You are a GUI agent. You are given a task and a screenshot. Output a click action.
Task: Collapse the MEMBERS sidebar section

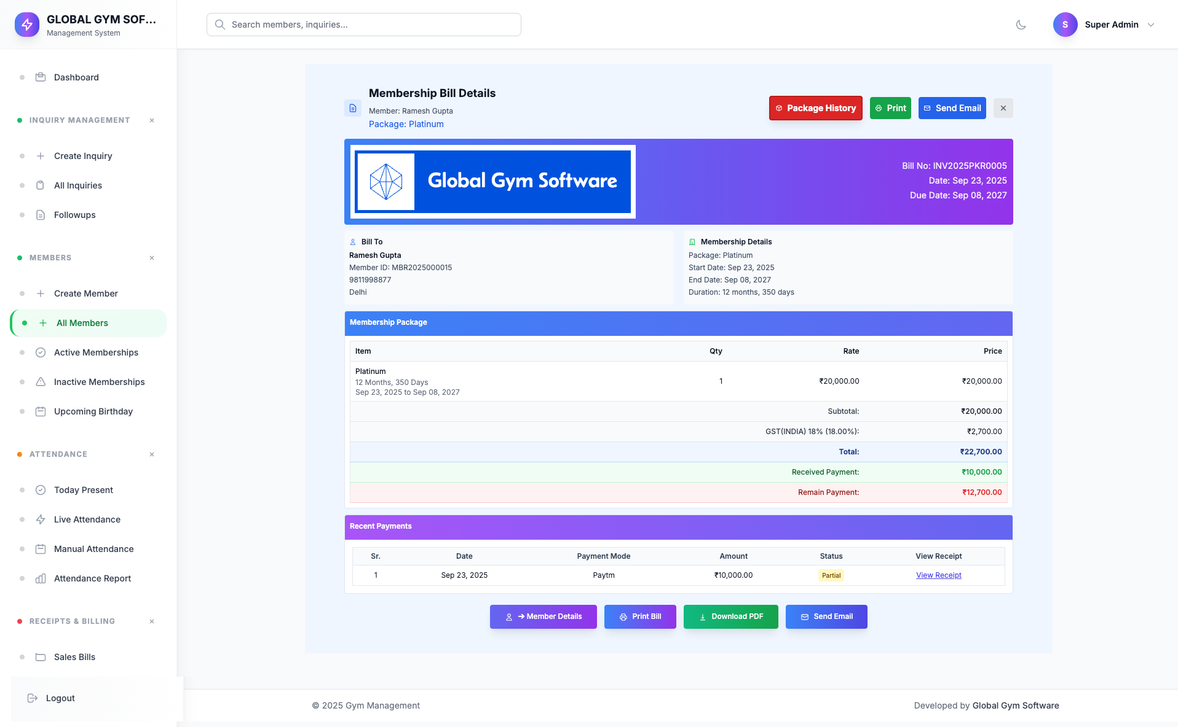pyautogui.click(x=151, y=258)
